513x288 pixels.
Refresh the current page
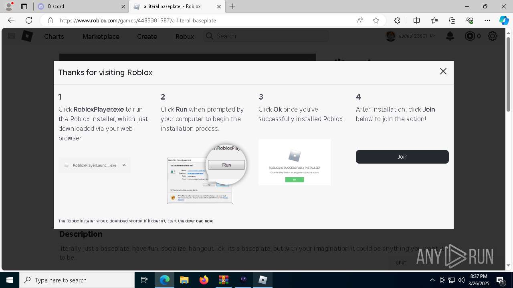coord(29,20)
